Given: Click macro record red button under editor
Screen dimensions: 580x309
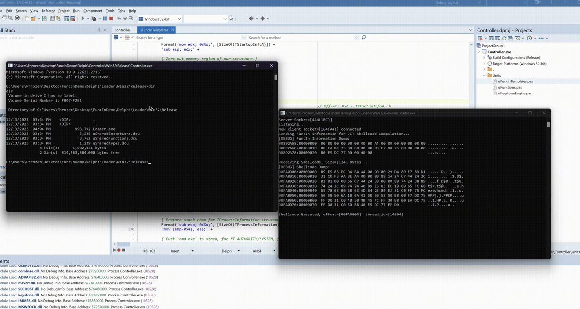Looking at the screenshot, I should (x=119, y=250).
